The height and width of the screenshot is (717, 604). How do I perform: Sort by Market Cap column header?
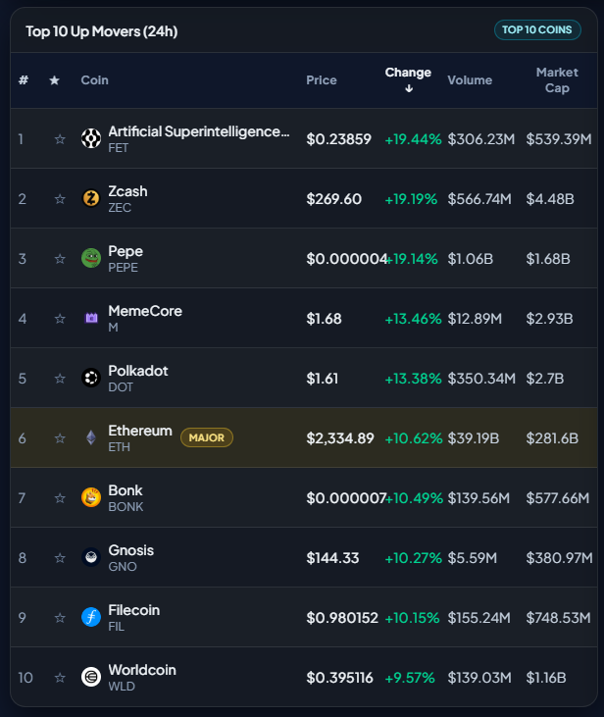pos(557,80)
